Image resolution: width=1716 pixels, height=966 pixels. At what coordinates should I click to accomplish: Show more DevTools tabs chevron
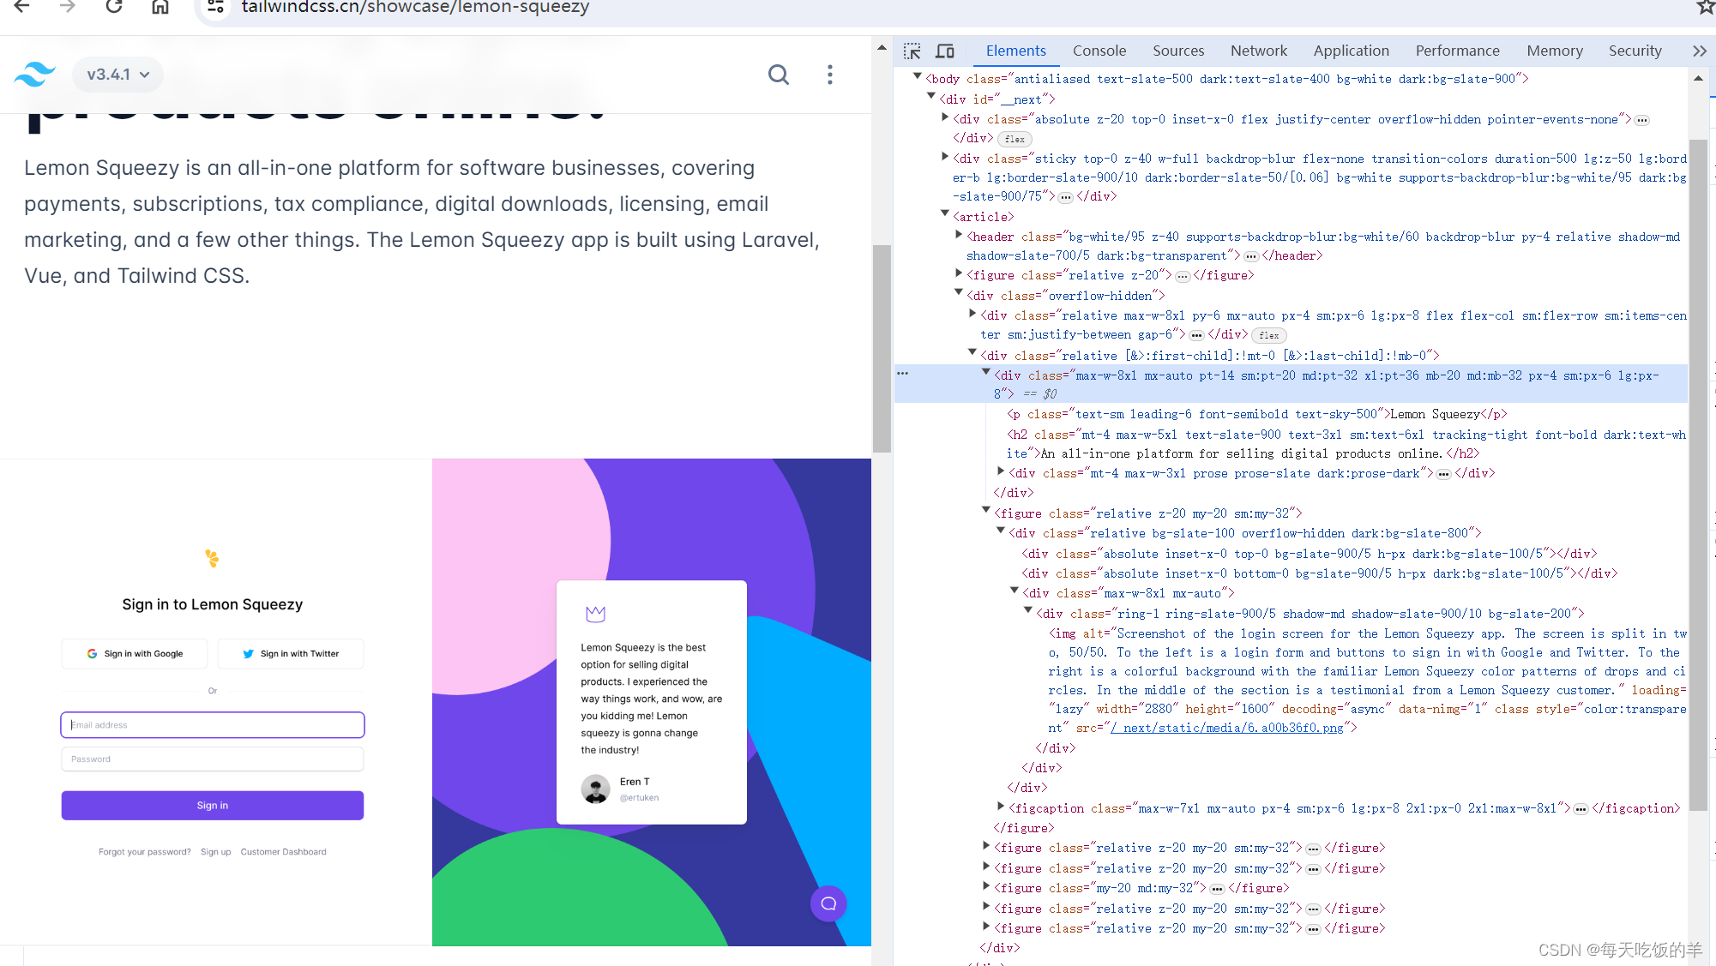click(1699, 51)
